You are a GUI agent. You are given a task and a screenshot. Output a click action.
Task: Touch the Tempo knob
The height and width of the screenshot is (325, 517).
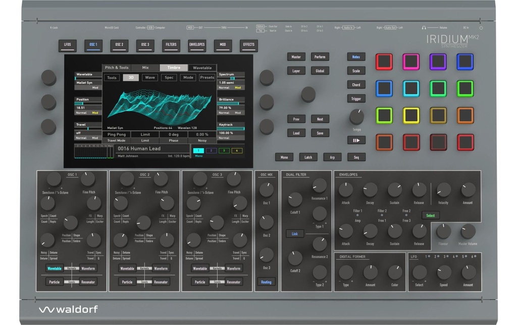(356, 117)
